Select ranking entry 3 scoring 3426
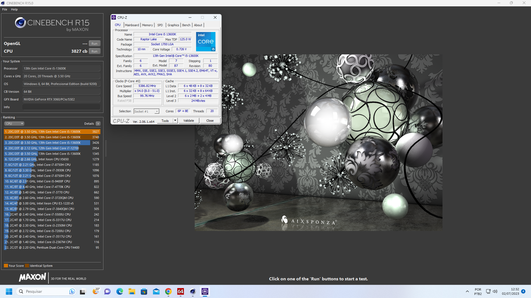Image resolution: width=531 pixels, height=298 pixels. click(x=52, y=143)
